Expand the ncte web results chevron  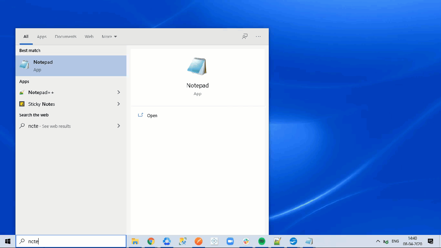[119, 126]
